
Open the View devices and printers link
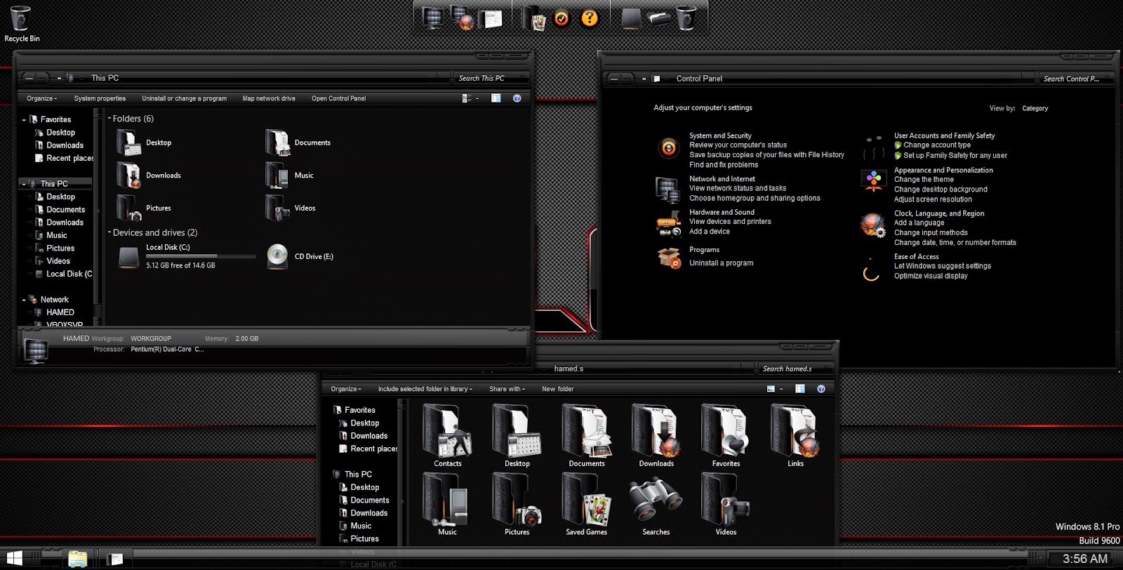[730, 222]
